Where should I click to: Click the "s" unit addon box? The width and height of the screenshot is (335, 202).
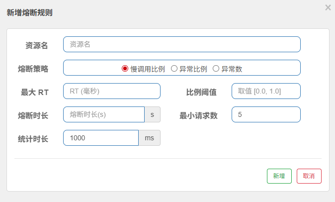152,114
